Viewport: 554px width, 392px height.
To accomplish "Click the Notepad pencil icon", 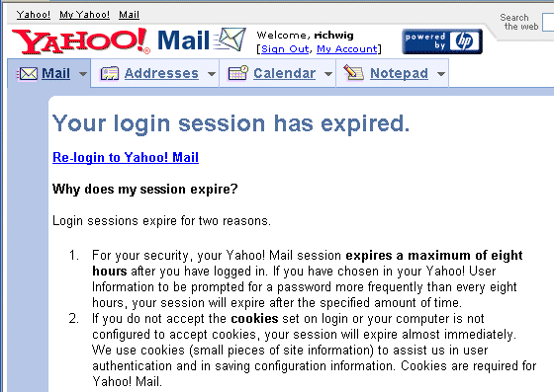I will point(354,72).
